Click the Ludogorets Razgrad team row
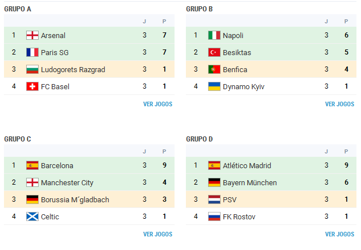361x250 pixels. (x=73, y=69)
